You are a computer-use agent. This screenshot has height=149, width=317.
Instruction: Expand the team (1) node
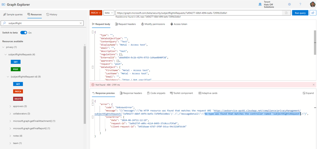pos(10,143)
